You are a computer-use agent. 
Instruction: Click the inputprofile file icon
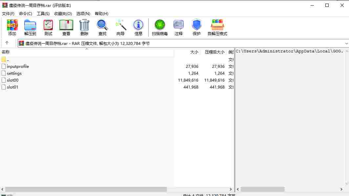pos(4,67)
